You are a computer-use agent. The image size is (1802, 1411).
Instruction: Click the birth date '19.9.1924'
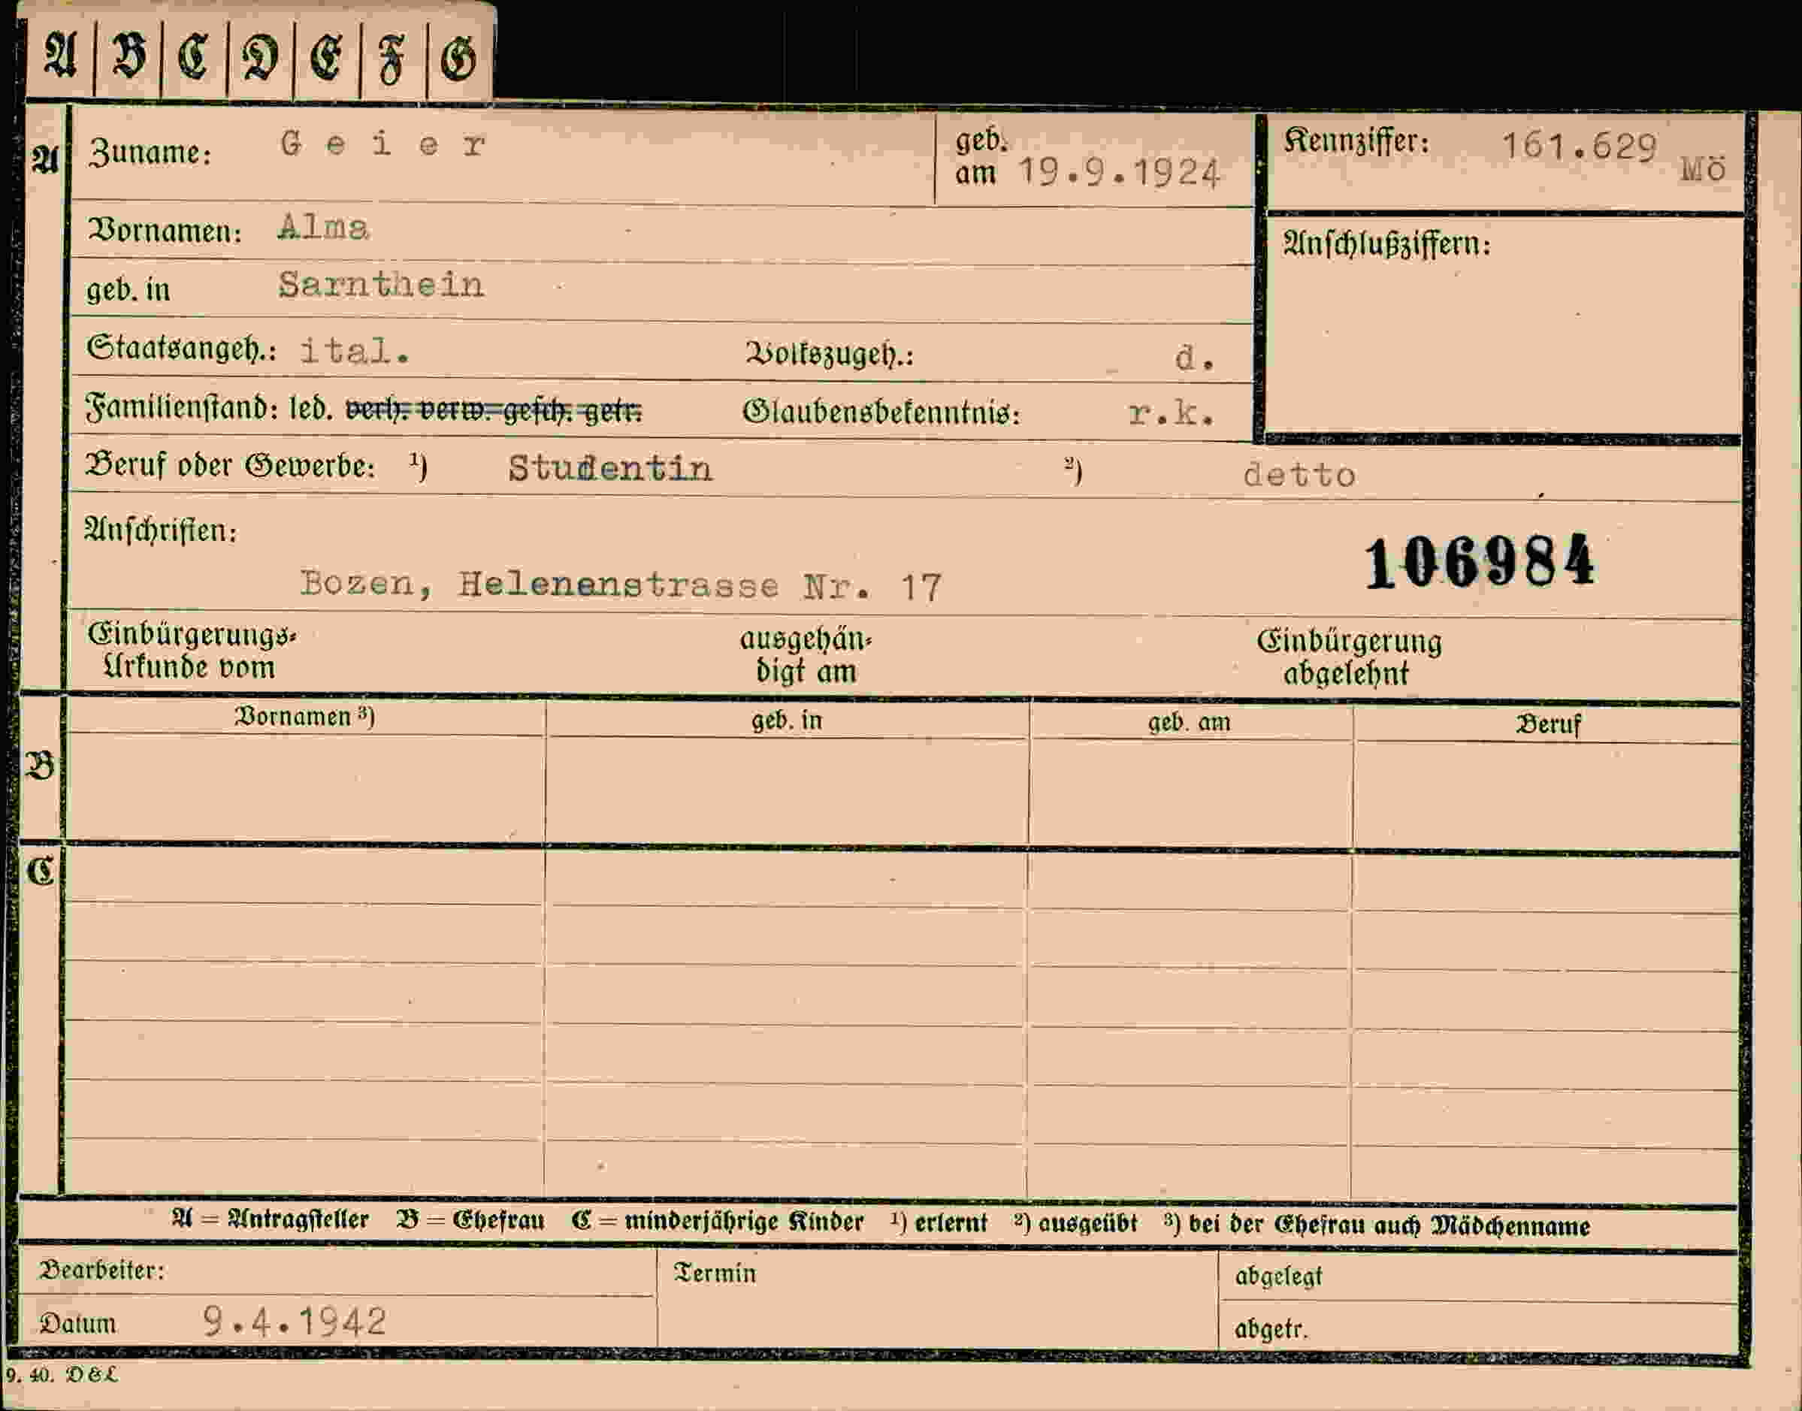[x=1119, y=173]
